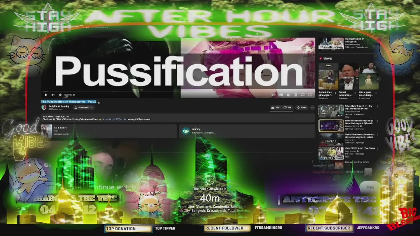This screenshot has height=236, width=420.
Task: Click the Play button in the video player
Action: point(46,95)
